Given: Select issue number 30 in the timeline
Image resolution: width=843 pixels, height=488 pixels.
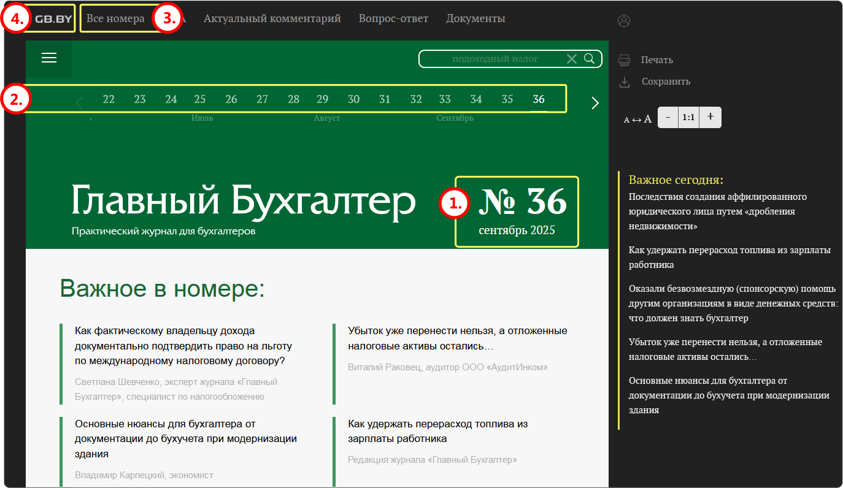Looking at the screenshot, I should point(354,99).
